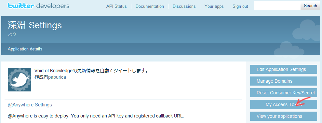Open the API Status page

[x=116, y=7]
